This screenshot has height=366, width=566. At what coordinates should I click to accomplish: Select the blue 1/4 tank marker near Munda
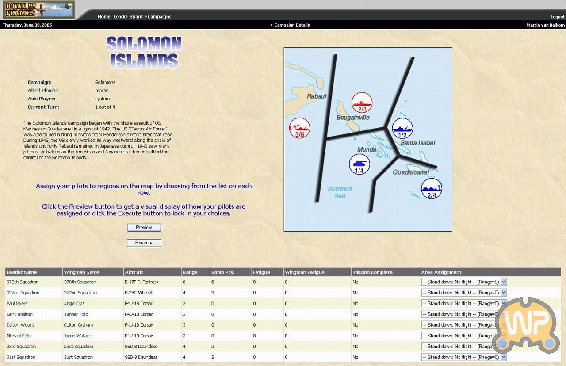coord(359,164)
